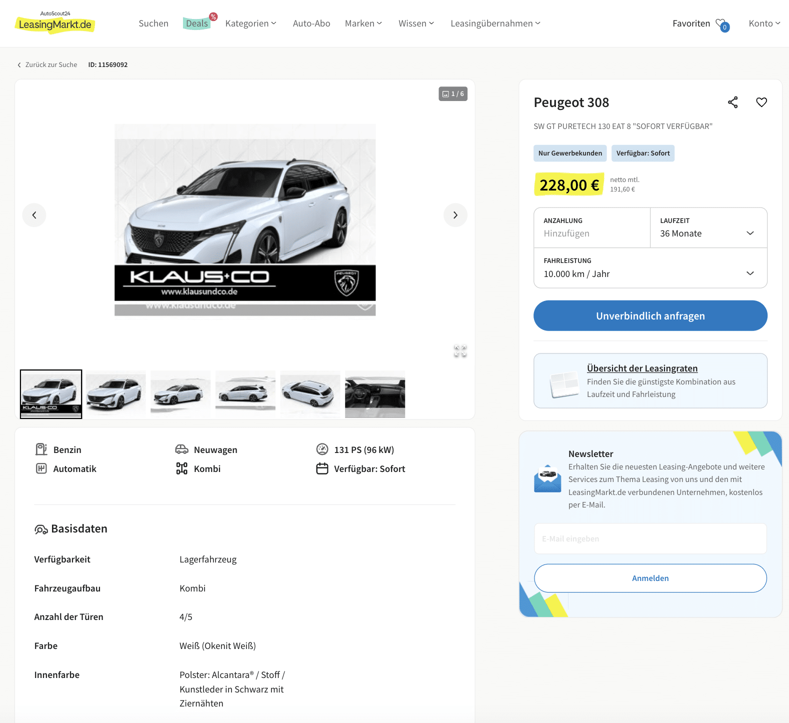Viewport: 789px width, 723px height.
Task: Expand the Wissen menu
Action: coord(416,23)
